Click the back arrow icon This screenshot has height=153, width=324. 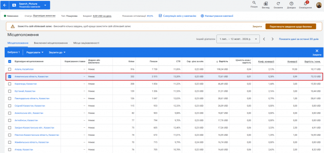pos(5,5)
